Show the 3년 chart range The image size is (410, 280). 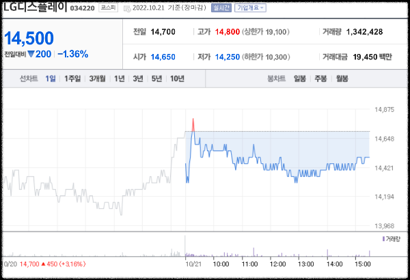point(138,79)
